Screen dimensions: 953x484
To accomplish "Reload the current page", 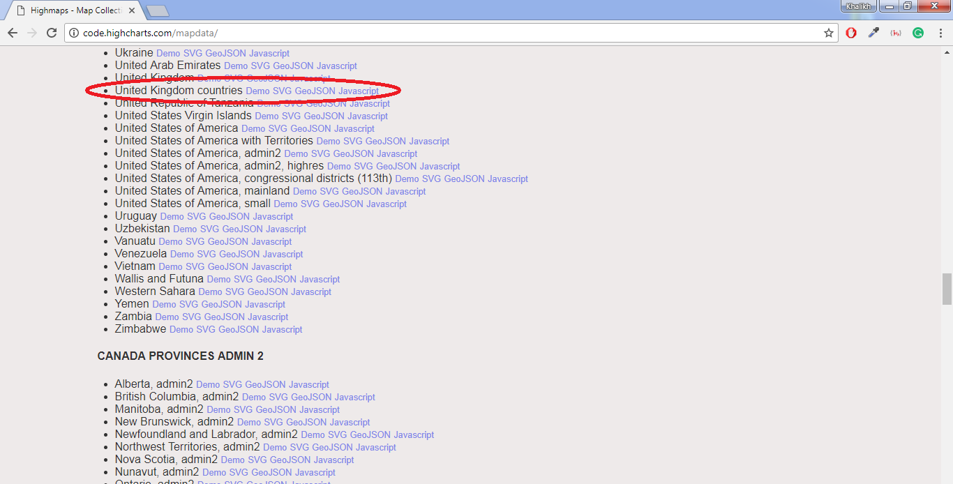I will 52,33.
